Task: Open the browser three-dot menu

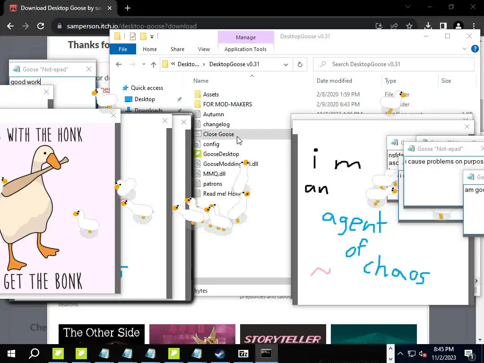Action: tap(474, 26)
